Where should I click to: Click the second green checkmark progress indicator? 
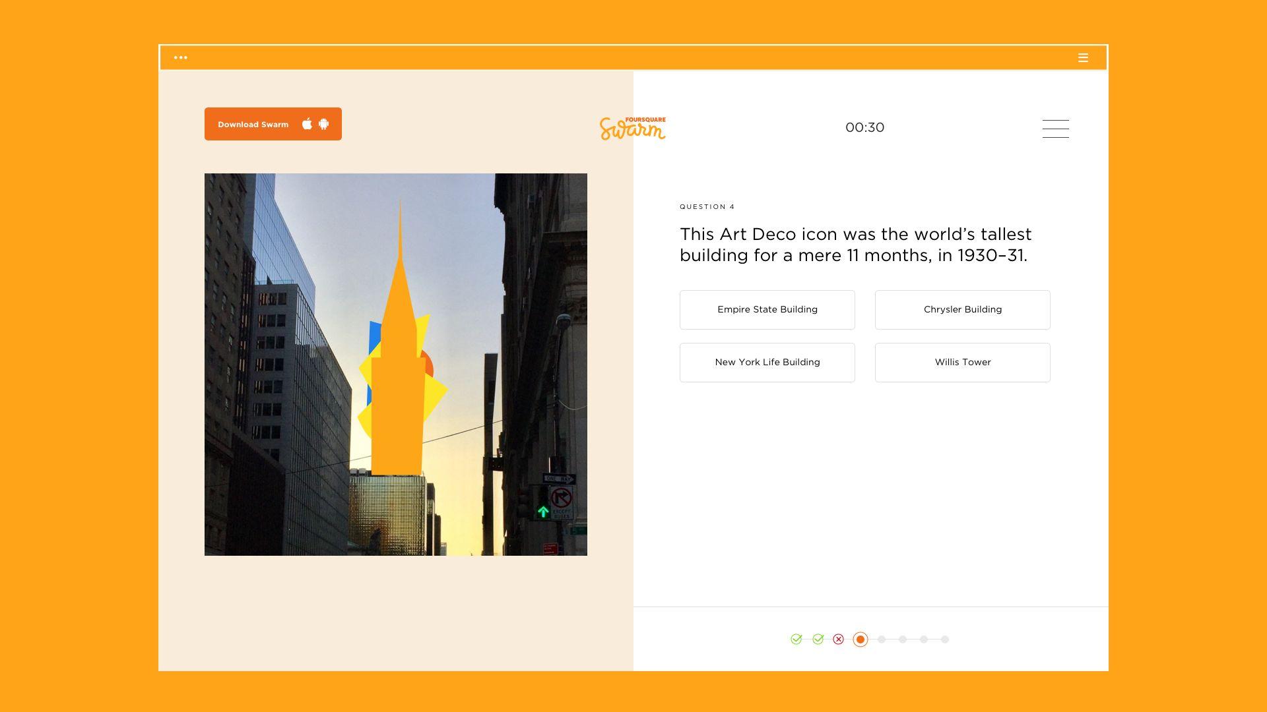click(818, 639)
